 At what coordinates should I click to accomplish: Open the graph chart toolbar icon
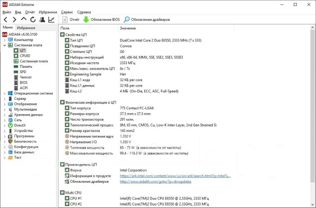51,20
